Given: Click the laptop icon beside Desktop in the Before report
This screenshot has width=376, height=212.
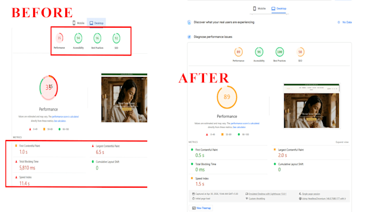Looking at the screenshot, I should tap(91, 23).
